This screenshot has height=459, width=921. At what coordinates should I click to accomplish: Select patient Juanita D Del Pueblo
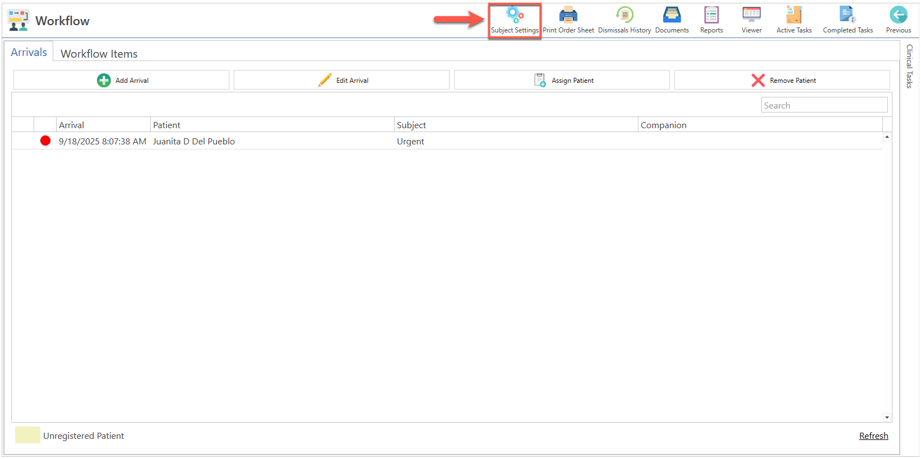coord(194,141)
